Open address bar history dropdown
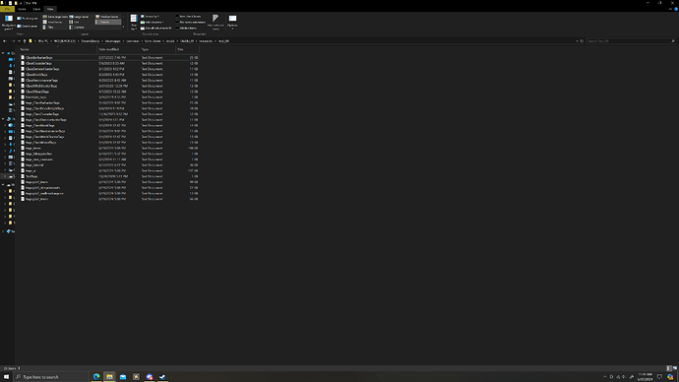The height and width of the screenshot is (382, 679). [577, 41]
